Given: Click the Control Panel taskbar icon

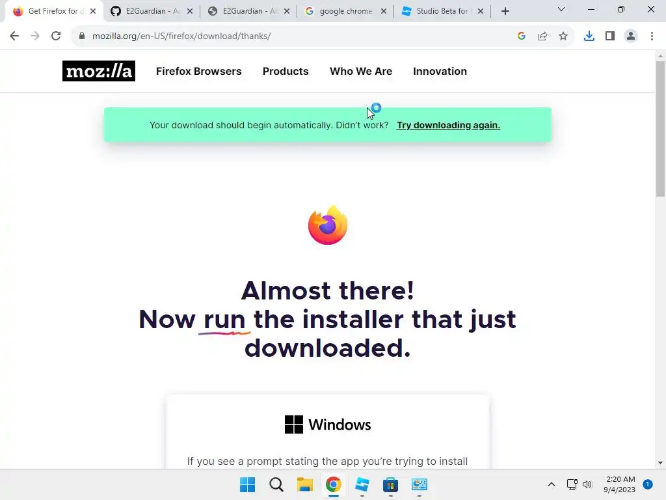Looking at the screenshot, I should (420, 484).
